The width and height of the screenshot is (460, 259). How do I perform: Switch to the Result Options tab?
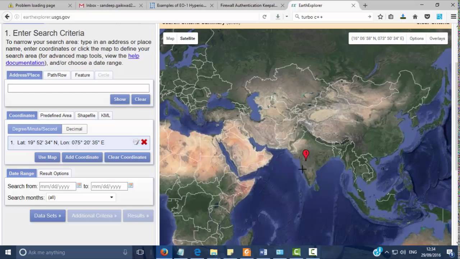point(54,173)
